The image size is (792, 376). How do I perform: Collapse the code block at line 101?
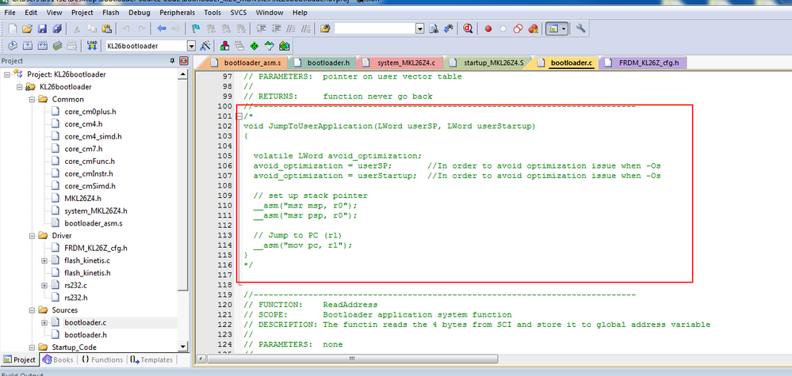(239, 116)
